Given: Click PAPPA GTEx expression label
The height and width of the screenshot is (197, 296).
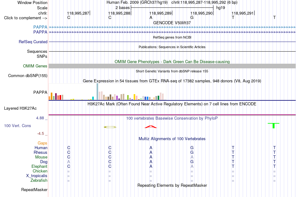Looking at the screenshot, I should click(x=40, y=93).
